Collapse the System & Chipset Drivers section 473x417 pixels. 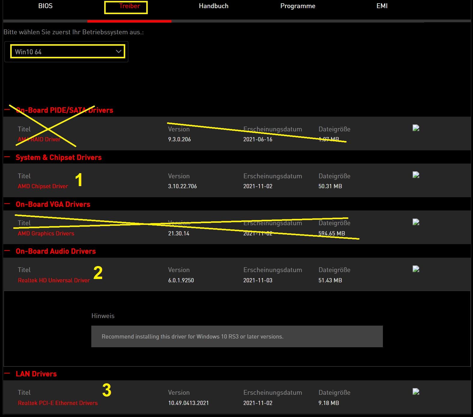click(7, 157)
